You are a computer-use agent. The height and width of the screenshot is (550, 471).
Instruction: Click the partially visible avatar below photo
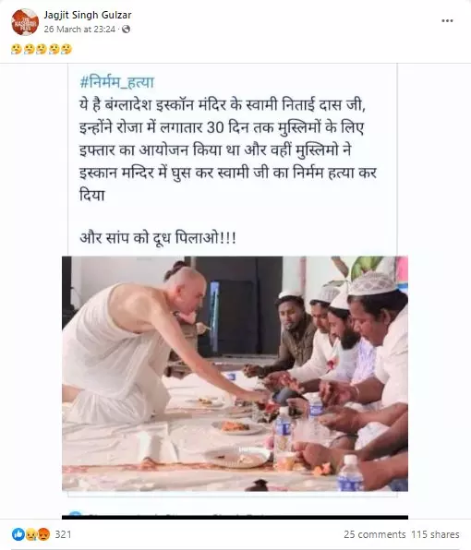coord(75,514)
